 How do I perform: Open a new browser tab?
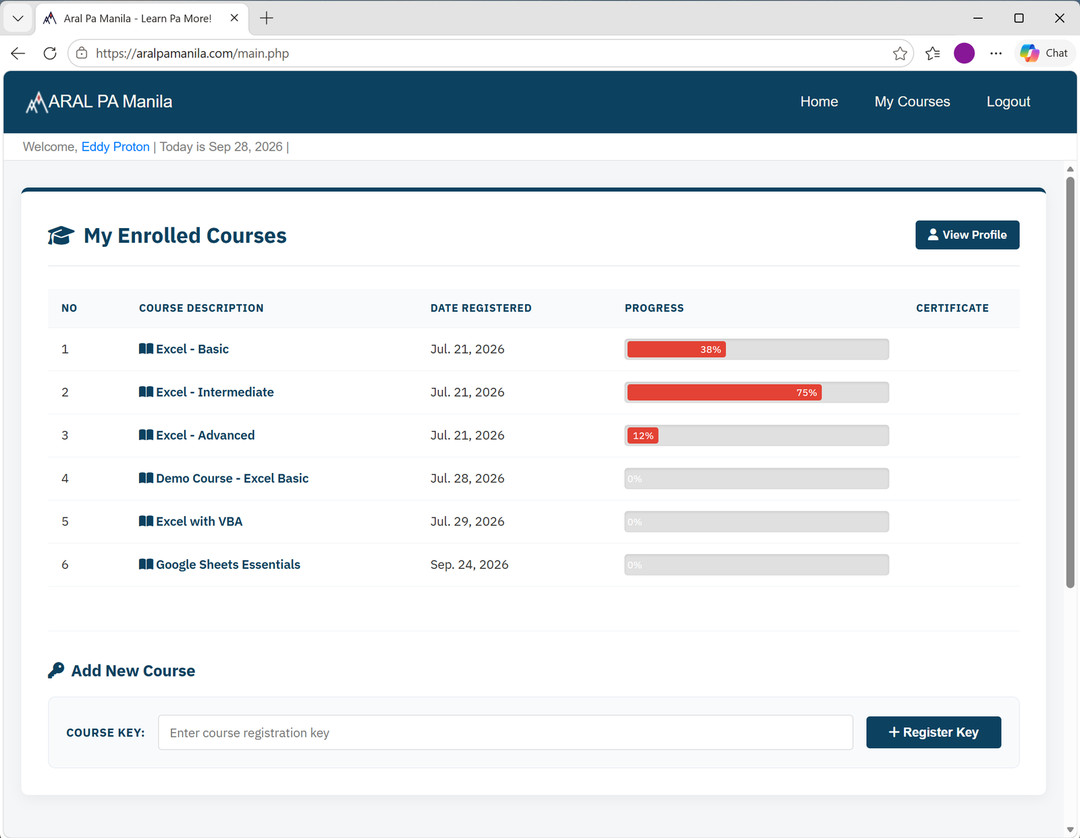267,18
